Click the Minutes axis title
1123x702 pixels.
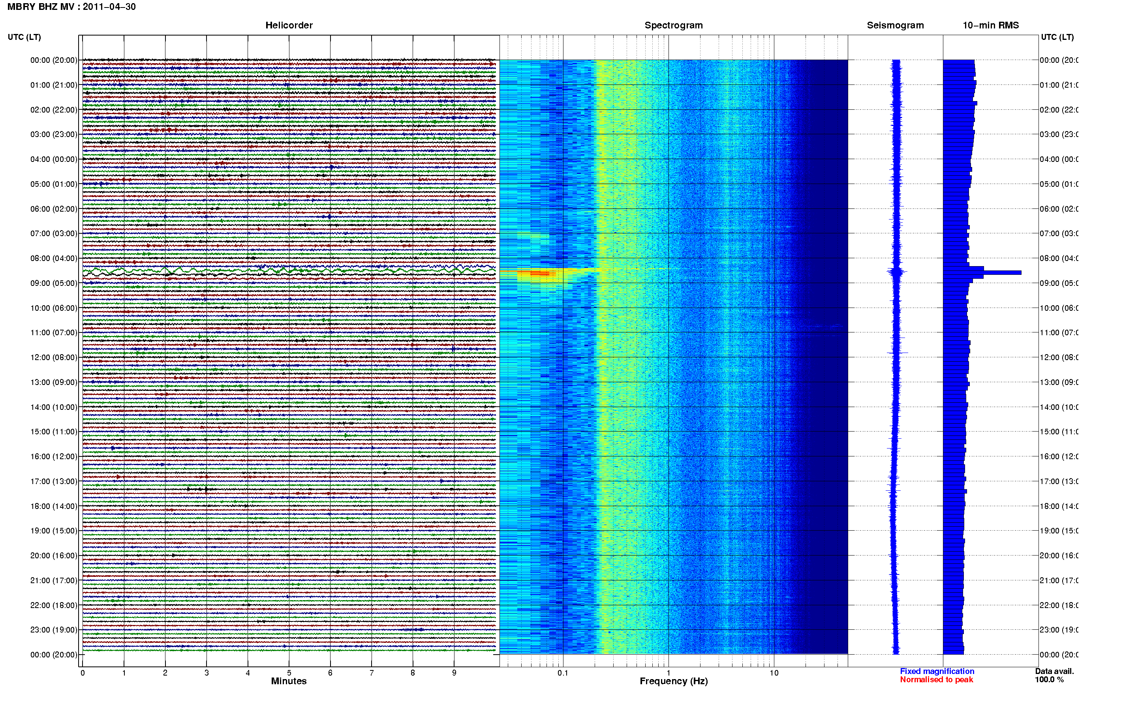point(289,681)
